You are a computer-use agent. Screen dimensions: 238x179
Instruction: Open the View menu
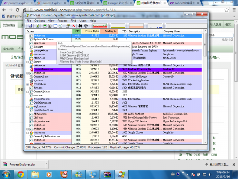tap(51, 21)
